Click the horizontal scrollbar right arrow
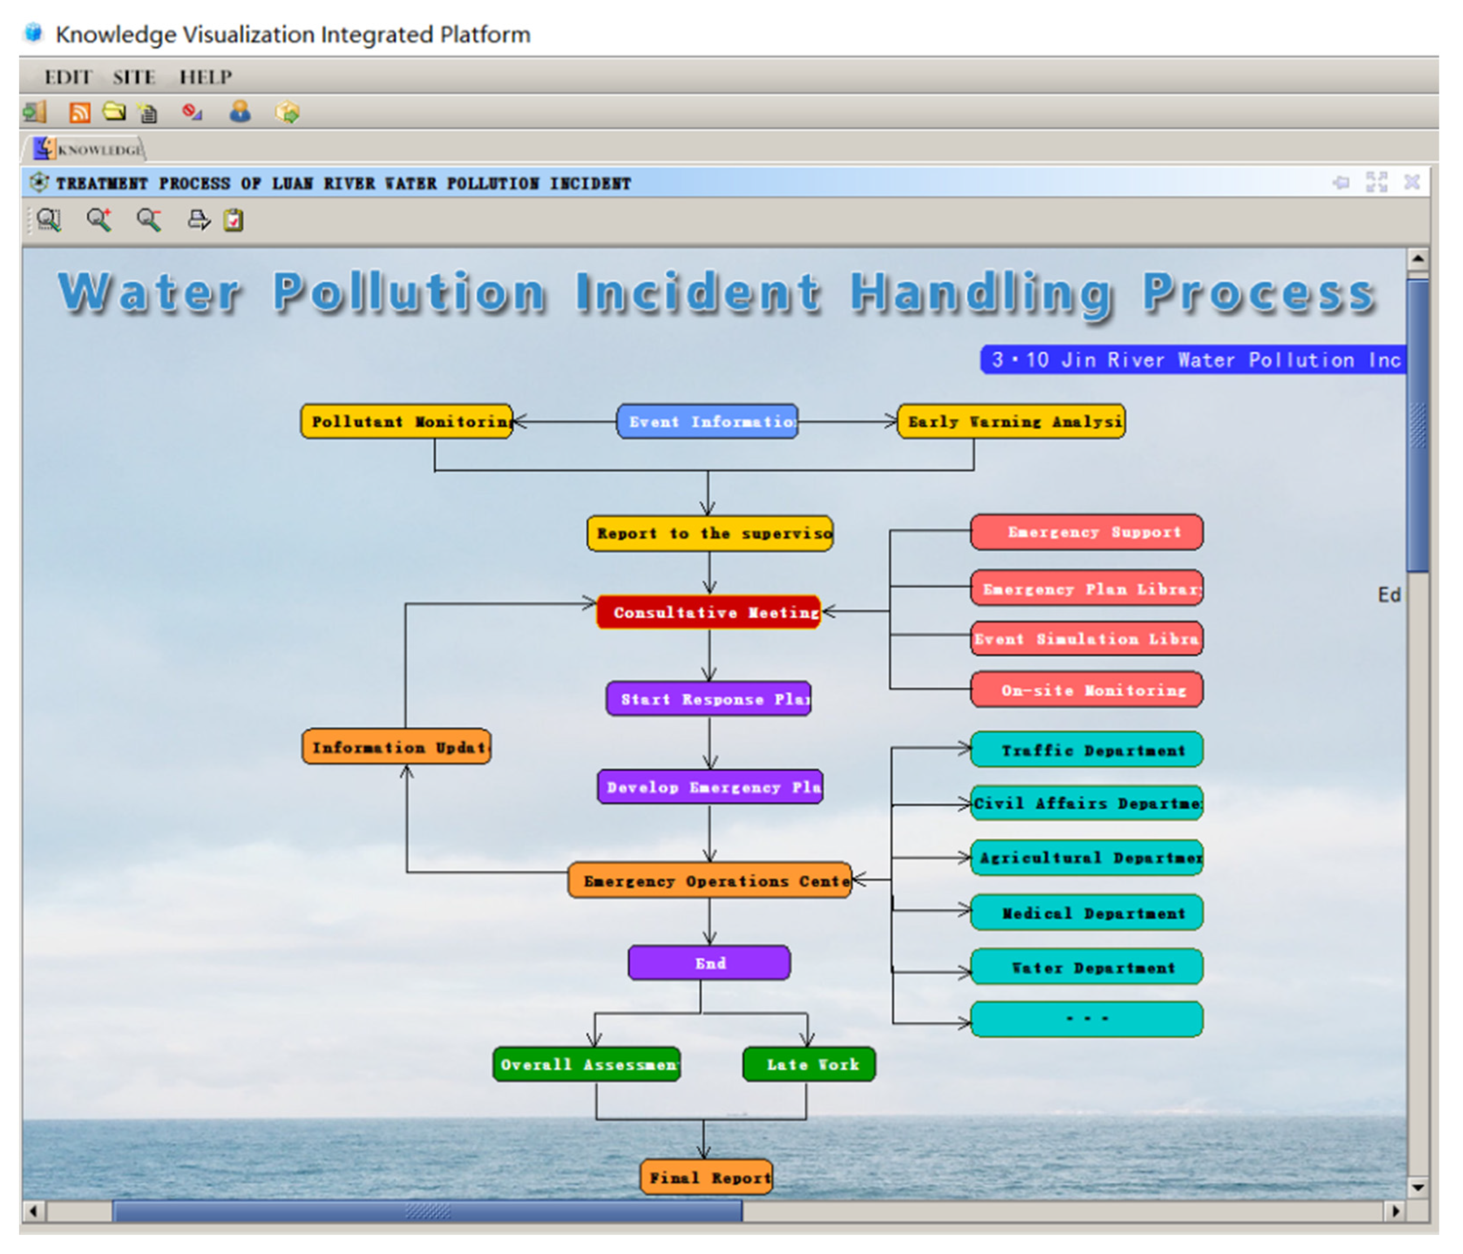The image size is (1463, 1254). [1395, 1211]
